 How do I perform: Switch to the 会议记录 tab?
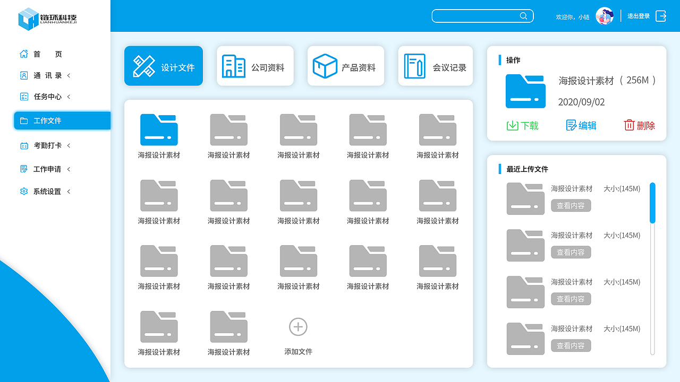[x=436, y=66]
